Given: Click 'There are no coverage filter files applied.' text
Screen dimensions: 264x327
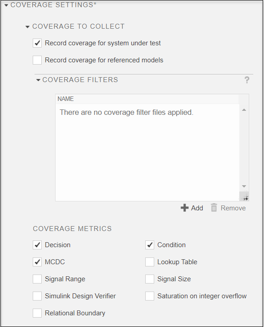Looking at the screenshot, I should [126, 113].
